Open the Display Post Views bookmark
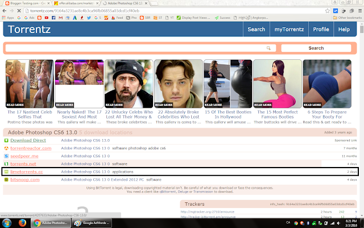 (193, 18)
